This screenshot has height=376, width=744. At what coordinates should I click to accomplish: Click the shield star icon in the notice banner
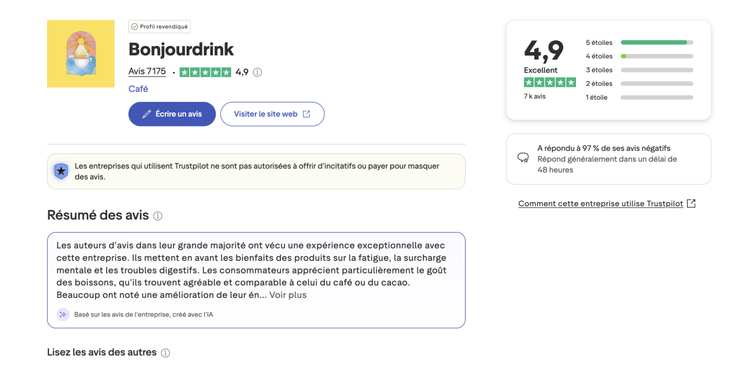tap(61, 171)
